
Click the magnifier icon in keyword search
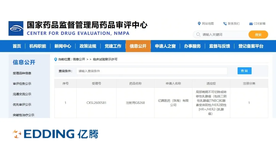tap(198, 34)
